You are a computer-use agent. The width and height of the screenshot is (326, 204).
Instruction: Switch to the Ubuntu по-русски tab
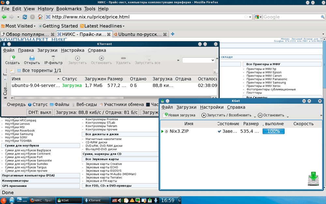point(140,34)
